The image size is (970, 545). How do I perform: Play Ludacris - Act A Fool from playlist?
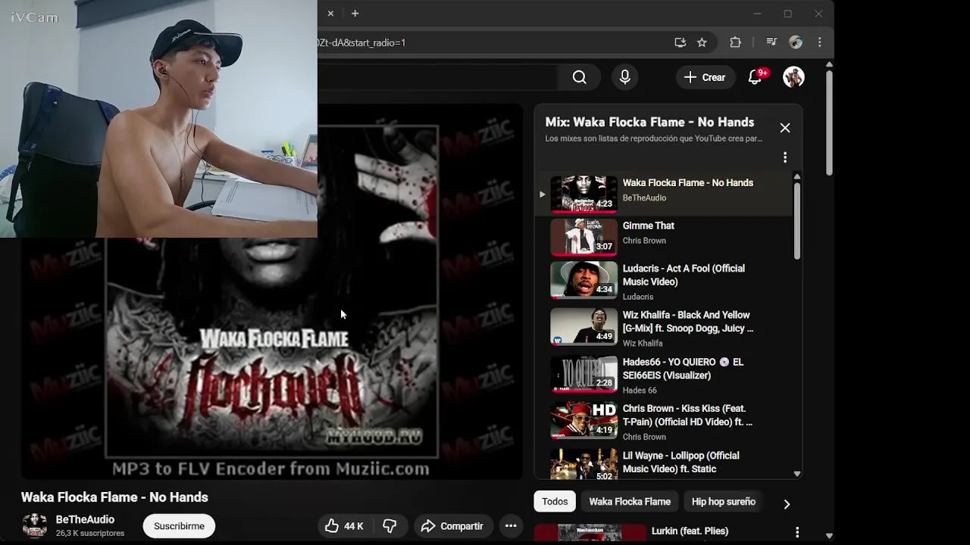[663, 282]
